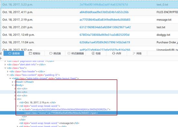Click the date Oct. 18, 2017, 11:04 a.m.

point(18,42)
